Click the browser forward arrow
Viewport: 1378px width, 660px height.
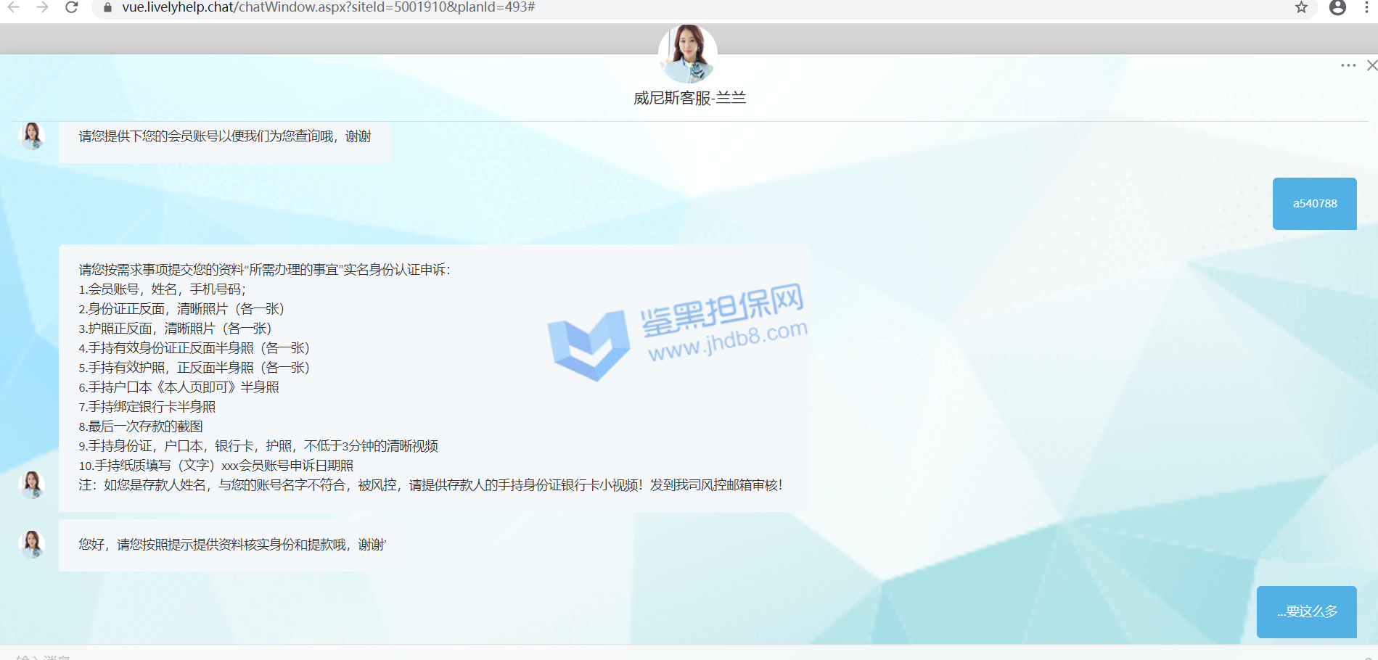[x=42, y=7]
